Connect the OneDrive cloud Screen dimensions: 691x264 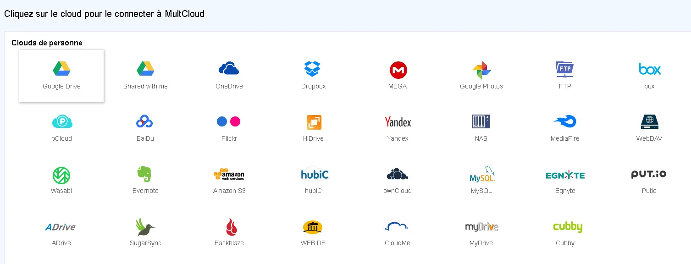(229, 69)
